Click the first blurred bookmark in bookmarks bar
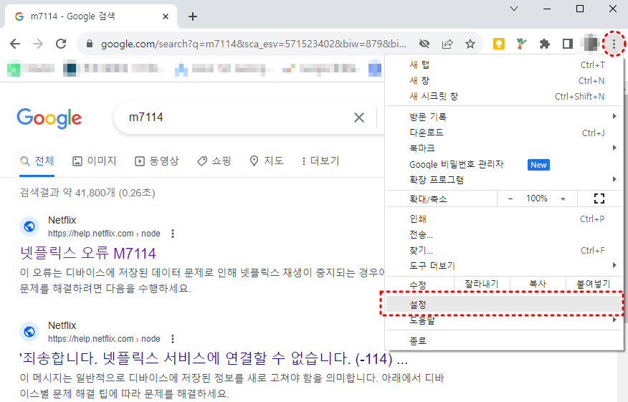 click(x=31, y=69)
